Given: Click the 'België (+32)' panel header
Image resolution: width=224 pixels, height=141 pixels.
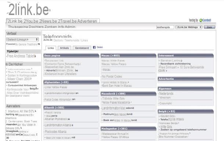Looking at the screenshot, I should [186, 111].
